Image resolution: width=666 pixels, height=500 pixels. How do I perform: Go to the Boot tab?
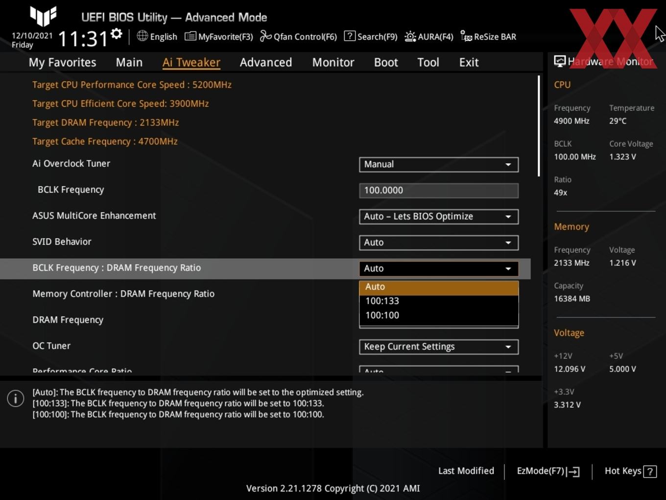click(386, 62)
